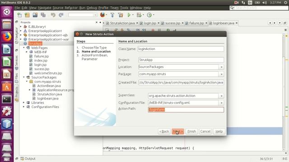Close the login.jsp editor tab

click(158, 23)
